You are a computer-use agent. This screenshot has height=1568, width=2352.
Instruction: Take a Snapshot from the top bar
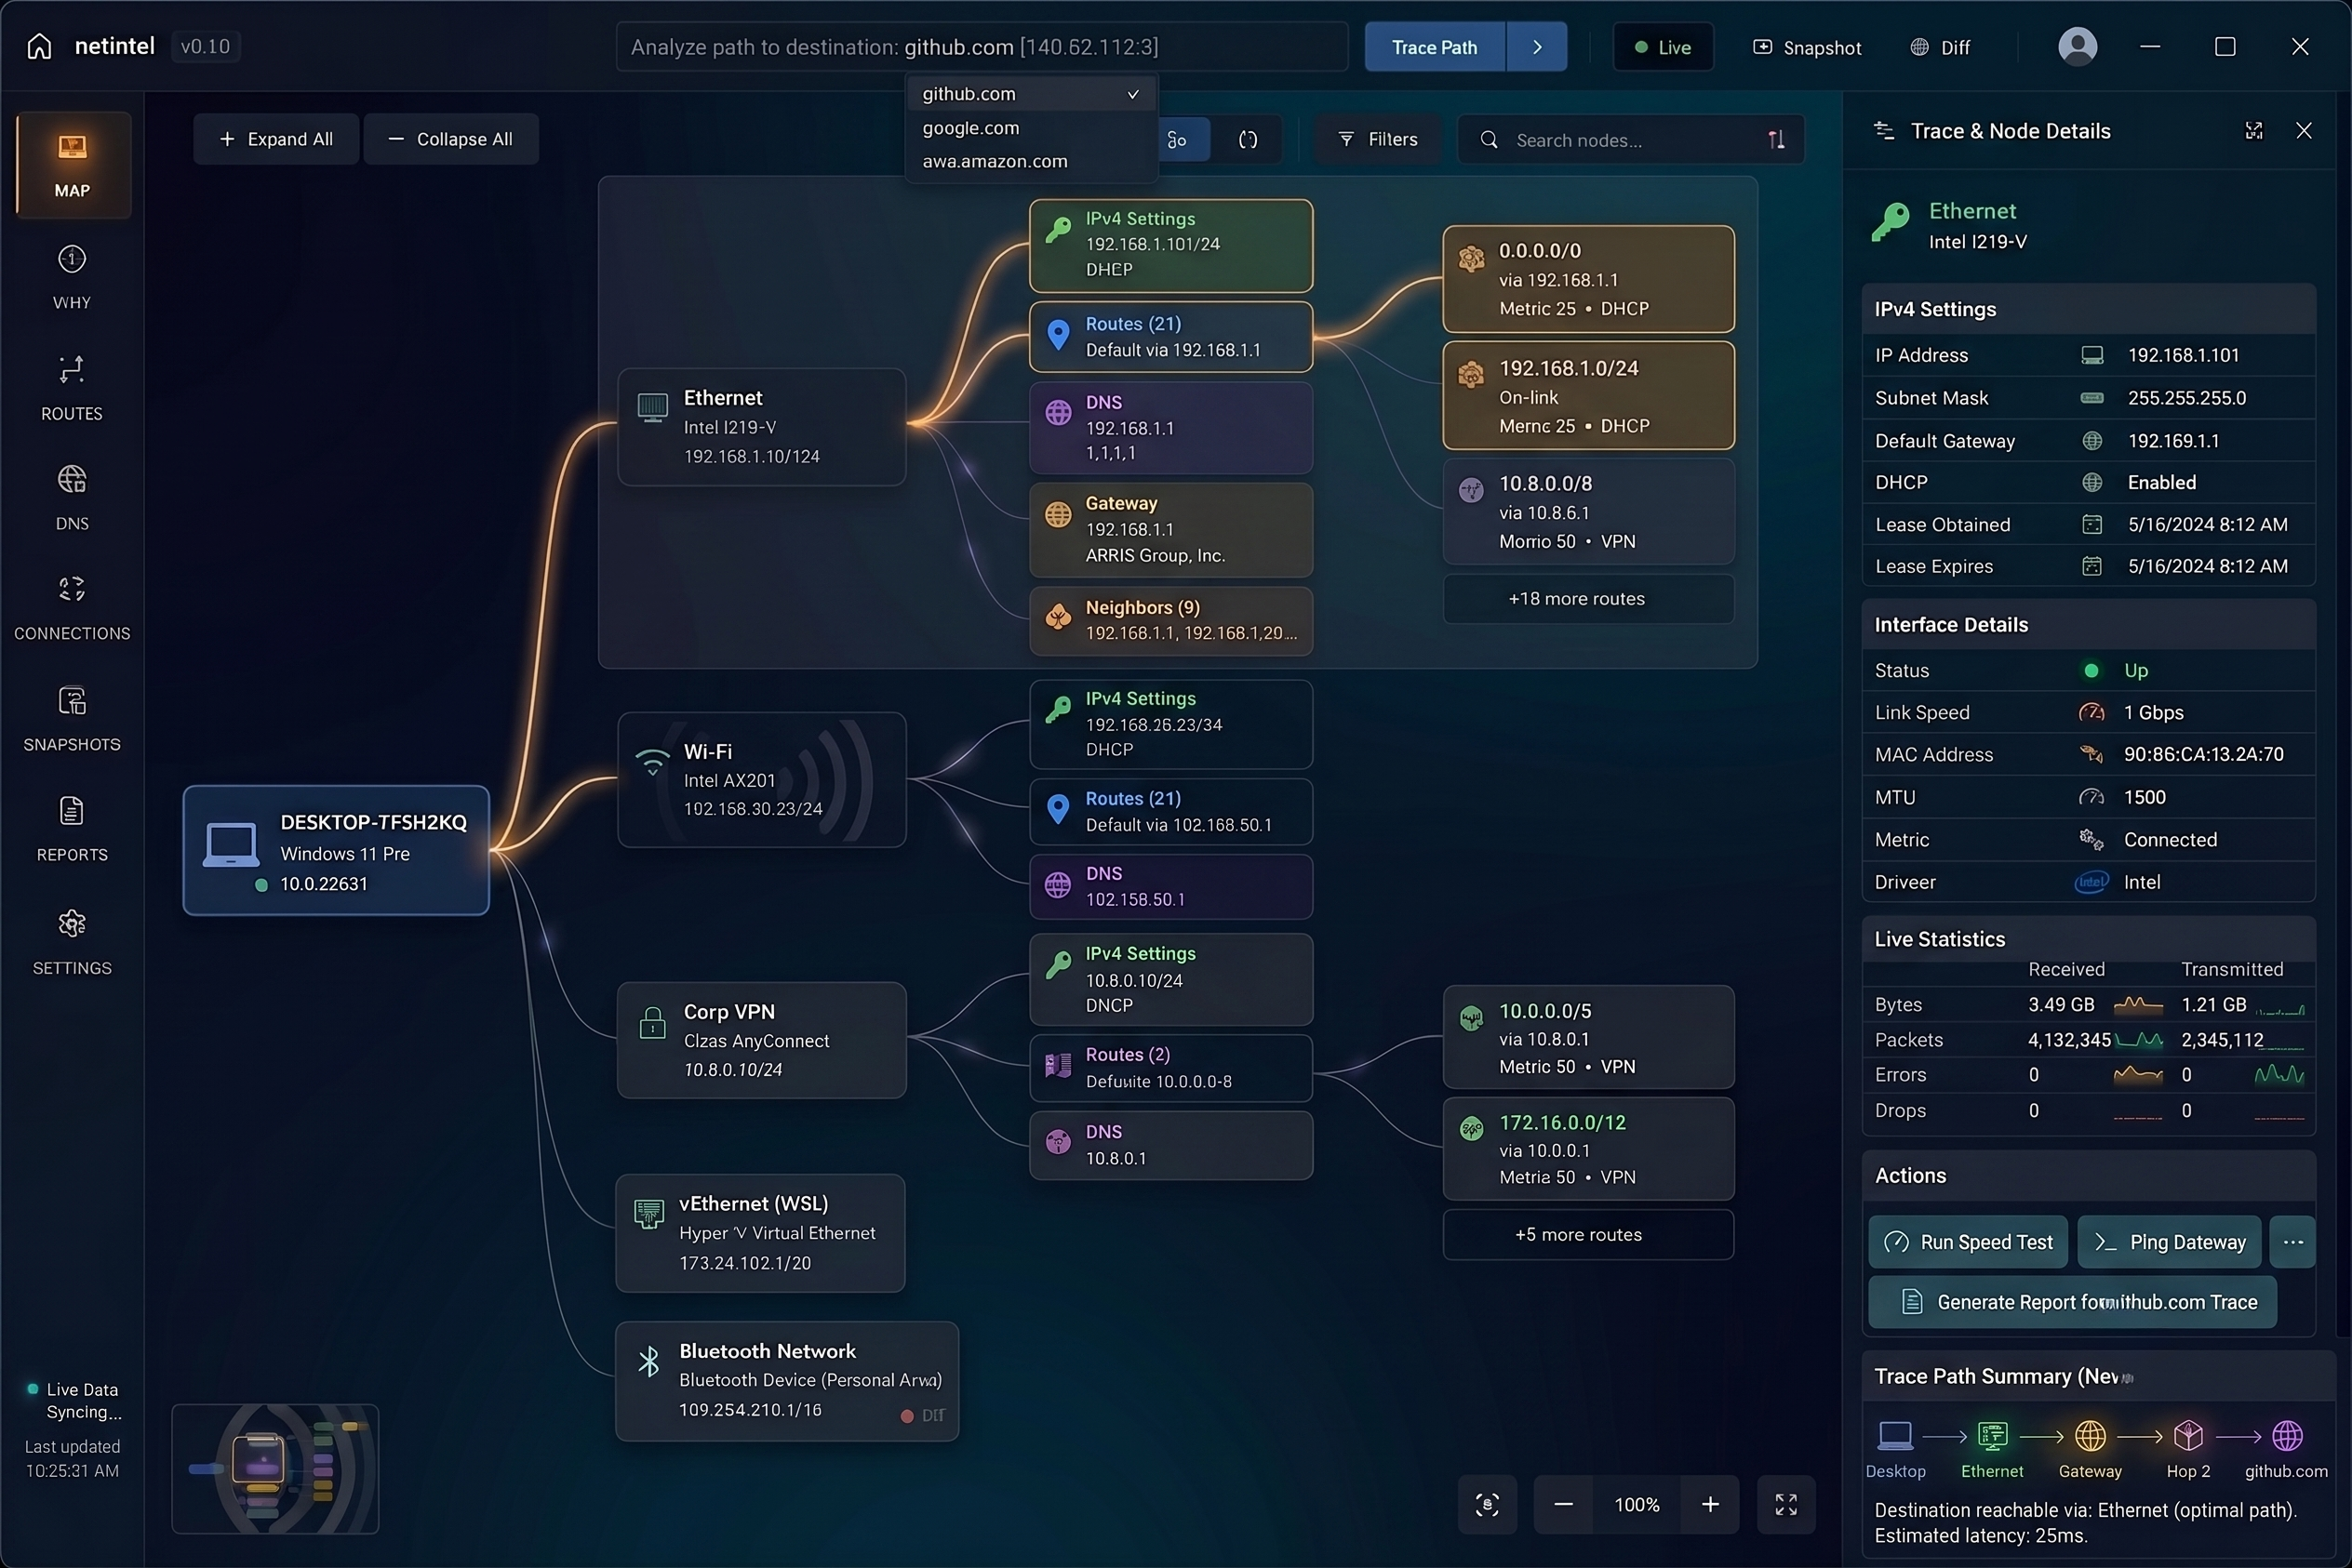tap(1808, 47)
